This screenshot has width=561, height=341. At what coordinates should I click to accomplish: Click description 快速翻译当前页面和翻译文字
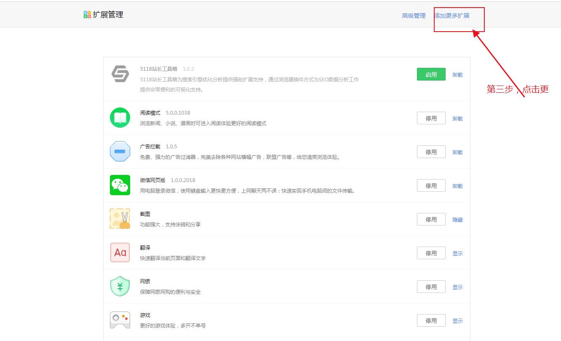tap(173, 258)
